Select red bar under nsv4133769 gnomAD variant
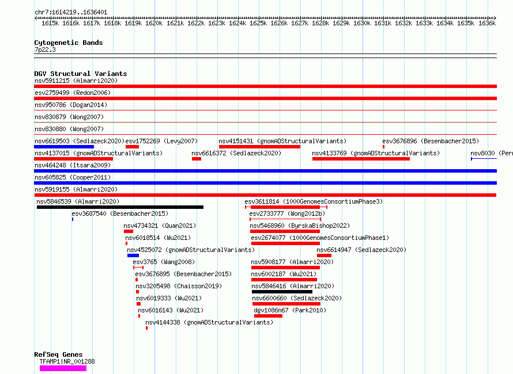Screen dimensions: 513x374 pos(361,159)
